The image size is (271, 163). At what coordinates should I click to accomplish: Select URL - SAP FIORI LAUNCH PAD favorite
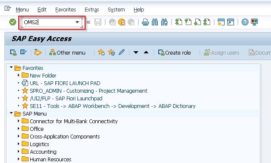[x=65, y=83]
